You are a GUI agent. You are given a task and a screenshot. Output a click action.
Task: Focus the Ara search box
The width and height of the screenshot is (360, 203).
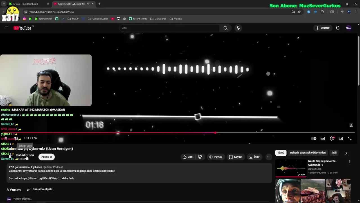(x=170, y=28)
